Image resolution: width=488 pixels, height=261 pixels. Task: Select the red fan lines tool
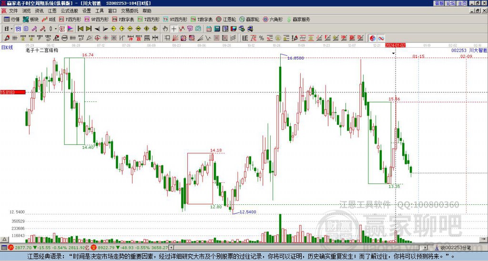click(175, 38)
